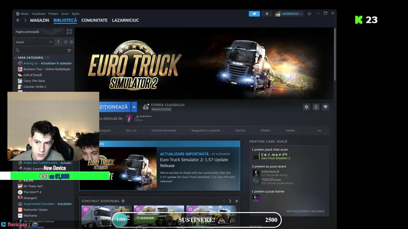The height and width of the screenshot is (229, 408).
Task: Click the Call of Duty game icon
Action: [x=20, y=75]
